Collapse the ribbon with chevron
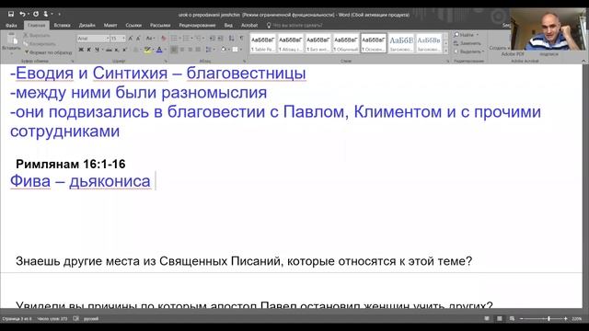The height and width of the screenshot is (331, 589). point(583,61)
